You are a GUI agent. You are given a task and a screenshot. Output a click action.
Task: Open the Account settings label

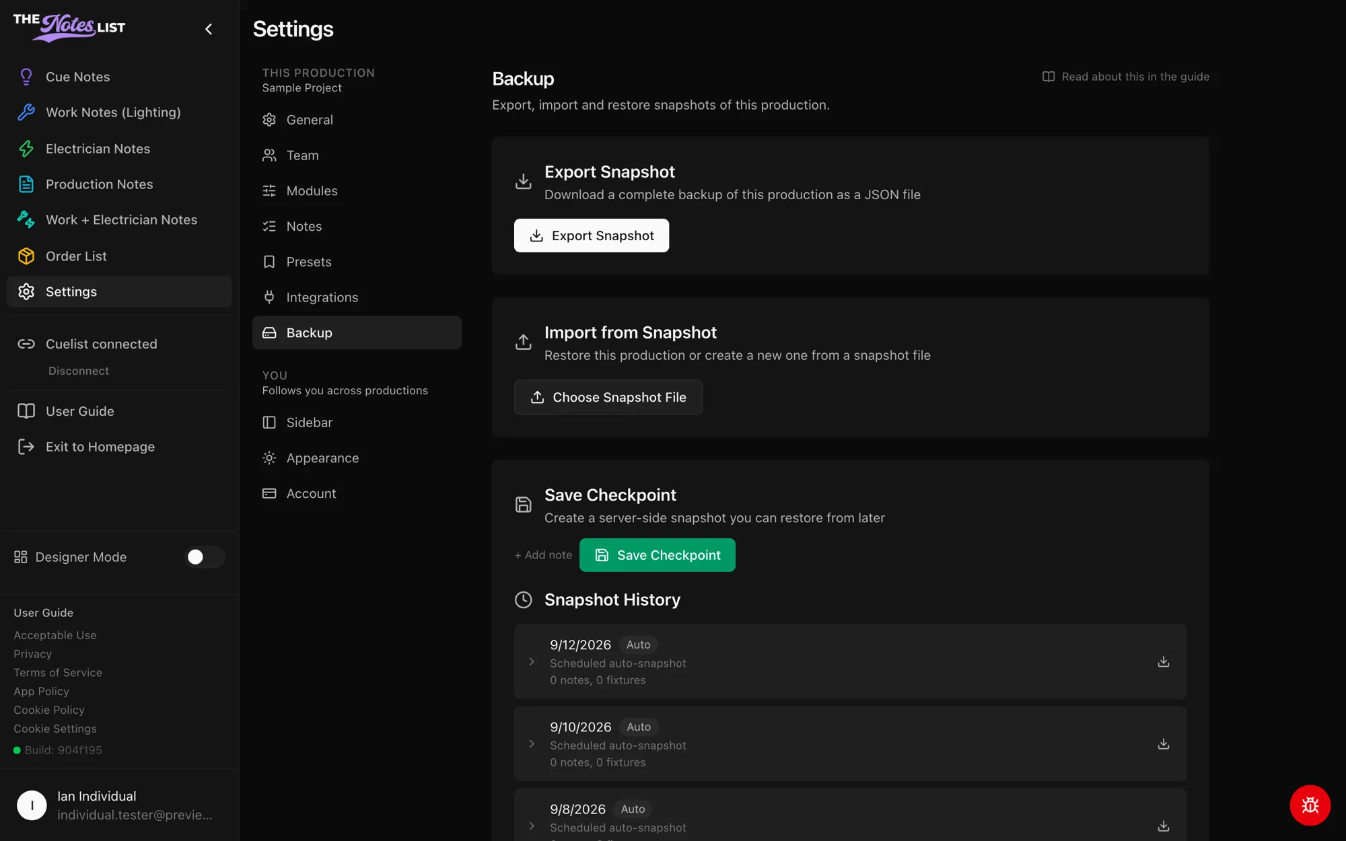(311, 494)
